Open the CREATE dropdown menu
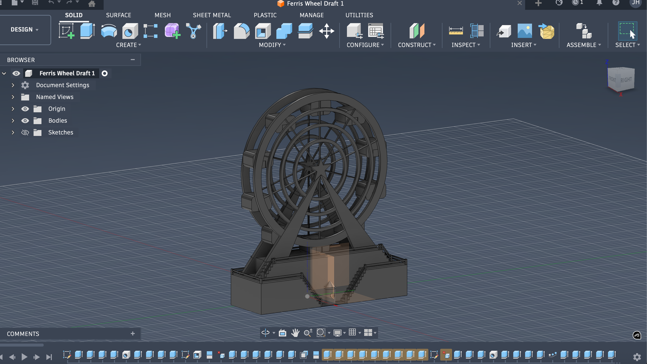 (129, 45)
